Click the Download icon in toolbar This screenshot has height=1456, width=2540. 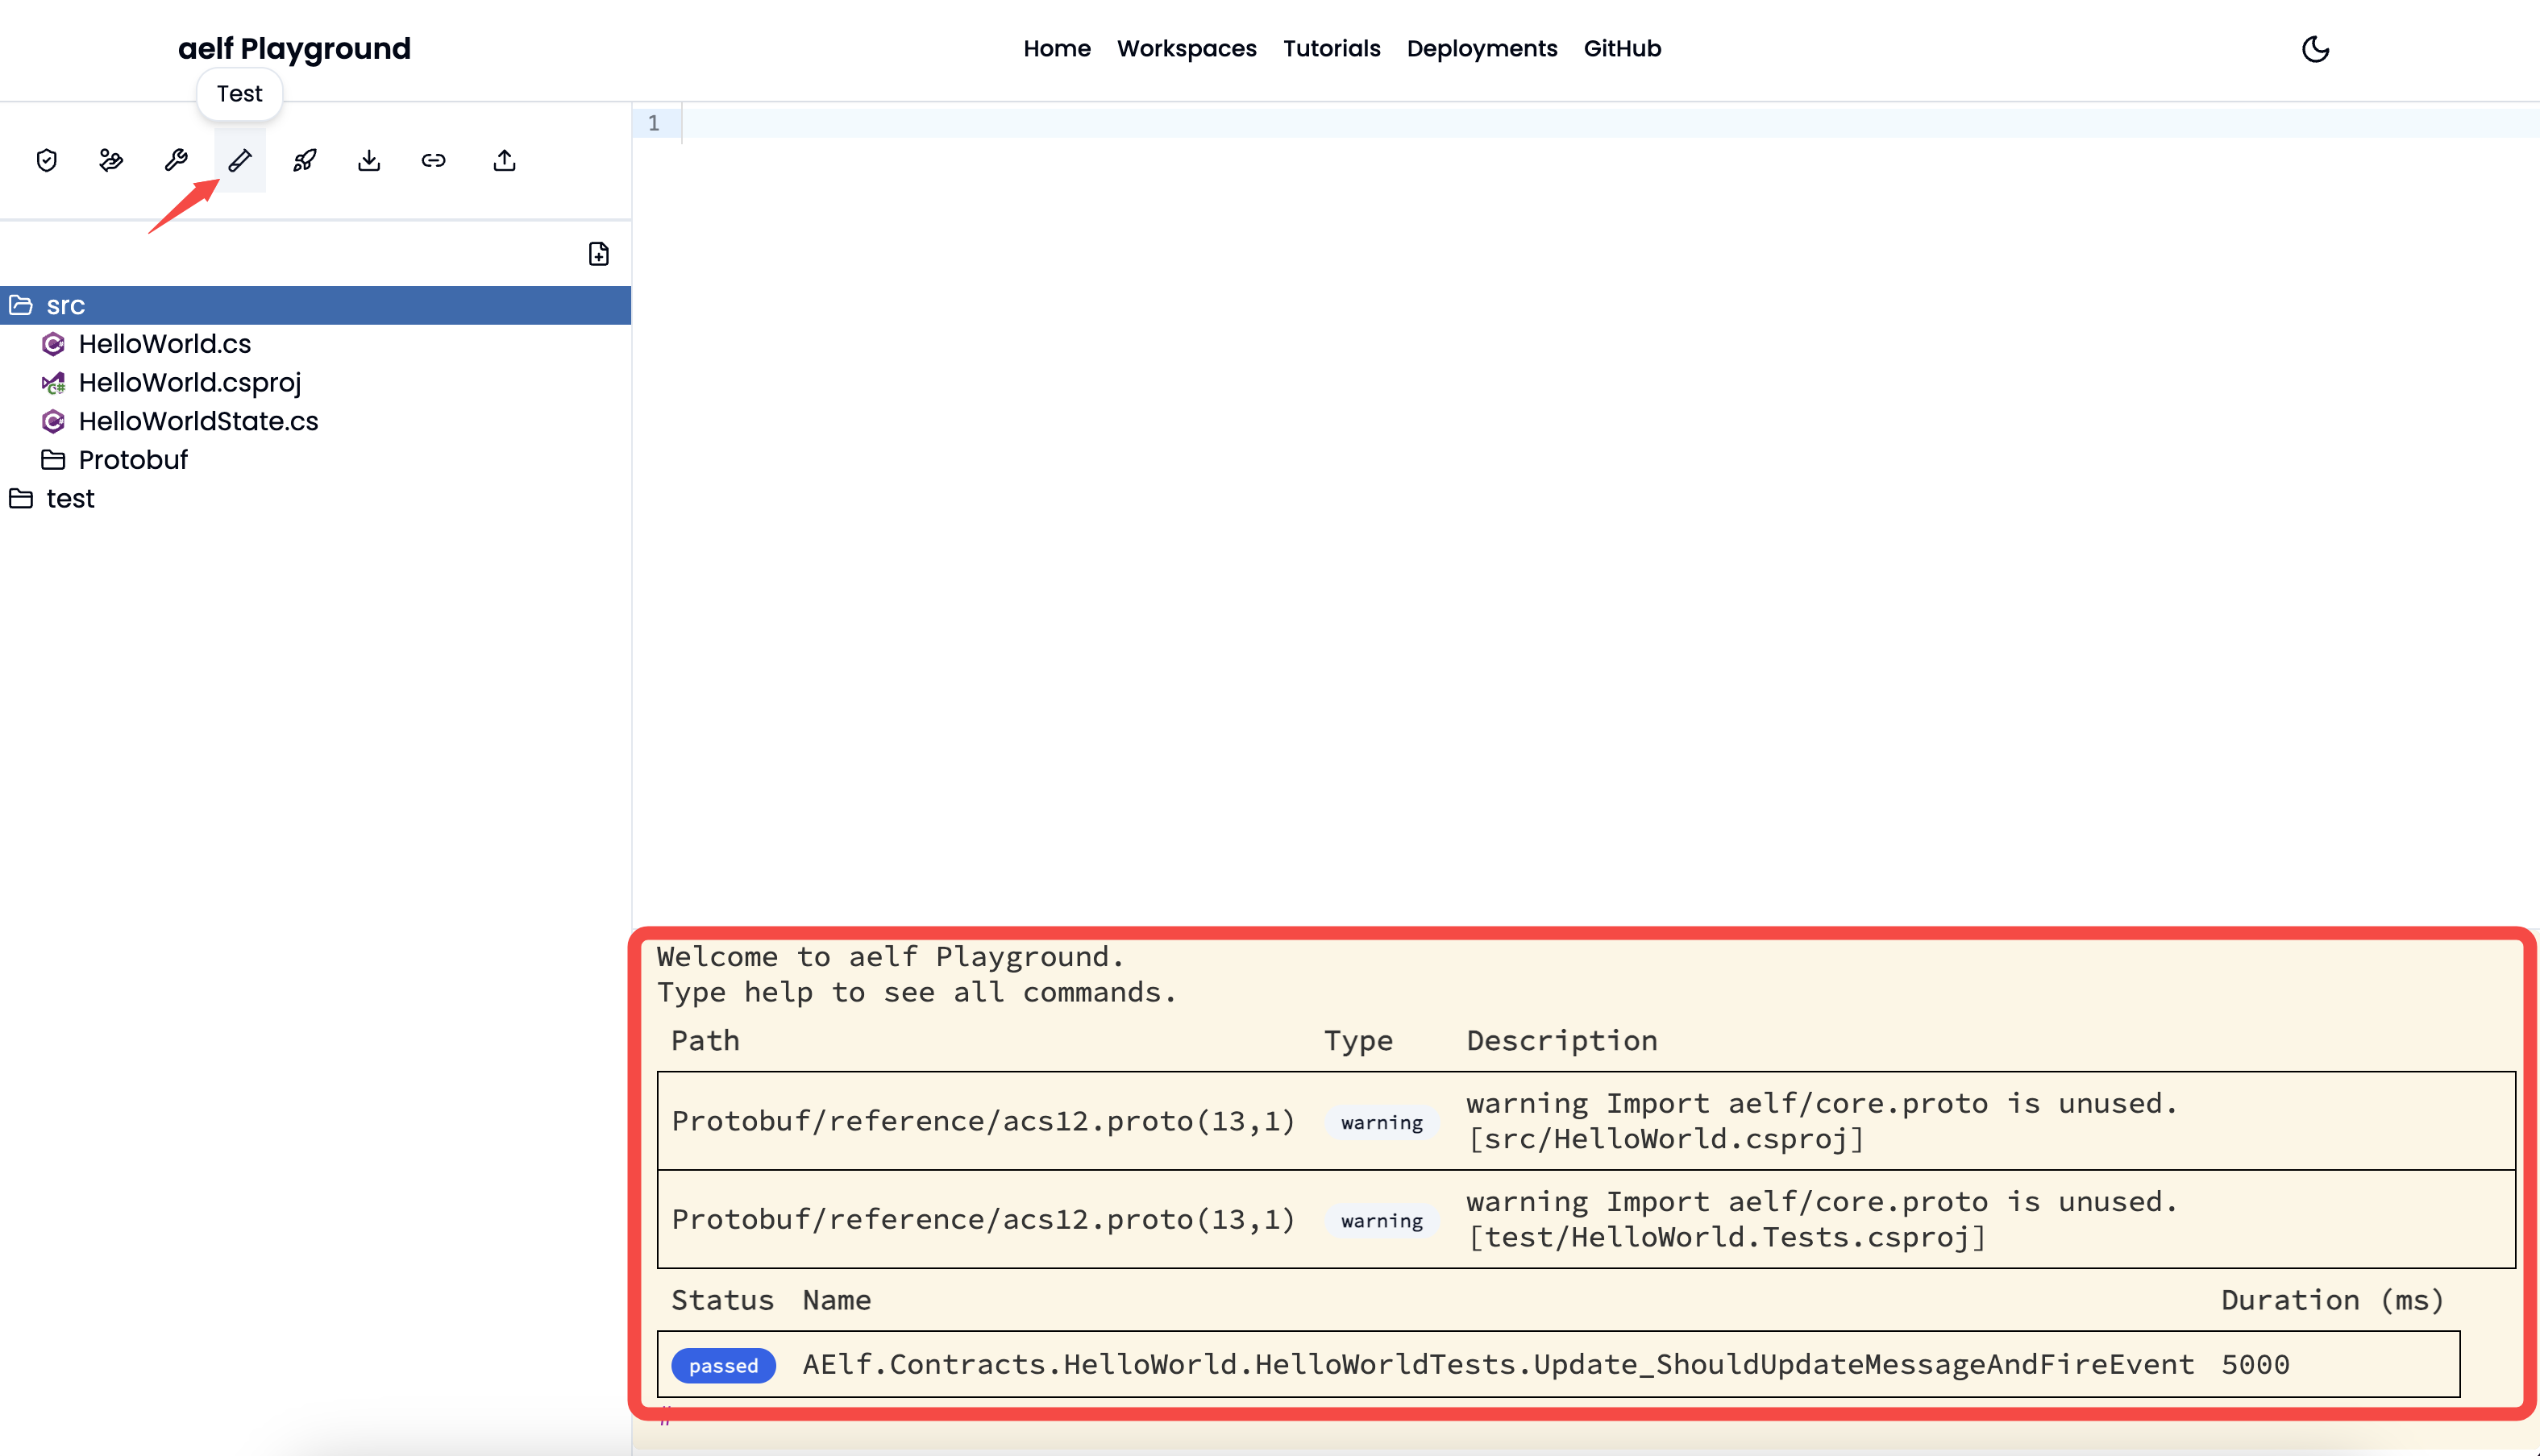pos(368,159)
